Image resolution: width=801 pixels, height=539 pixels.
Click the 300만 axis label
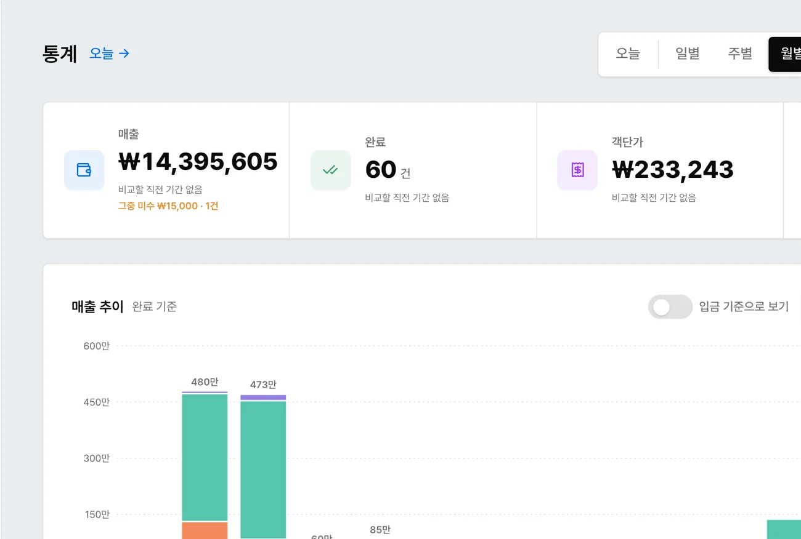(x=97, y=458)
